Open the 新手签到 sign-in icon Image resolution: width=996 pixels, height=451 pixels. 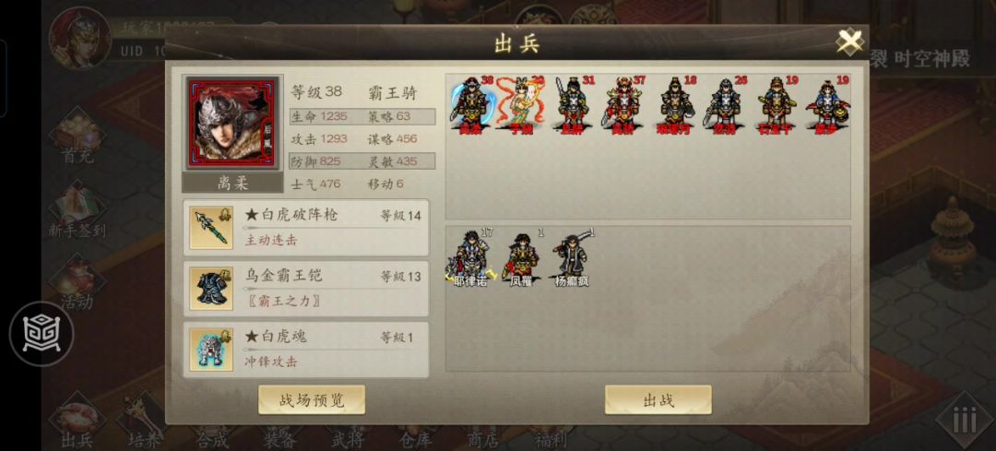[77, 211]
